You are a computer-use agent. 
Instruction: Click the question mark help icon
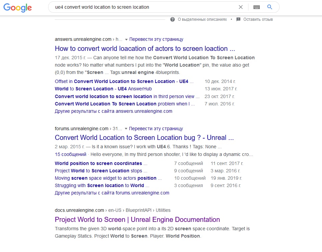(x=173, y=19)
